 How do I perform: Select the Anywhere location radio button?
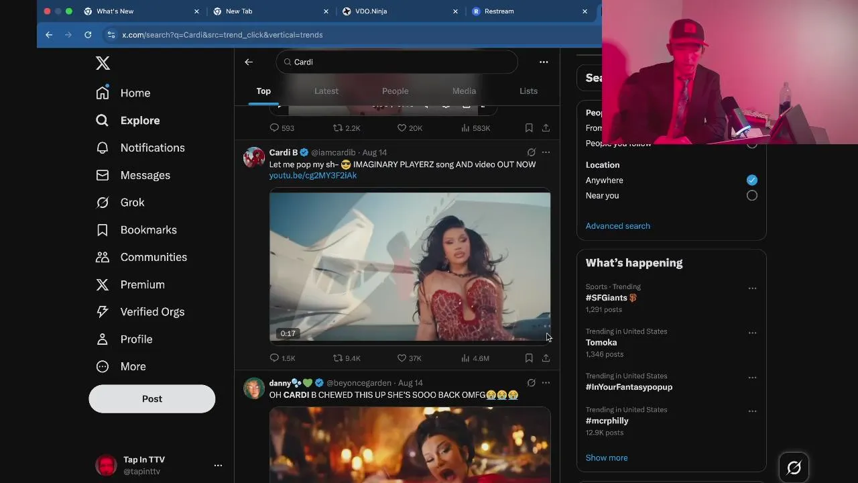coord(752,180)
